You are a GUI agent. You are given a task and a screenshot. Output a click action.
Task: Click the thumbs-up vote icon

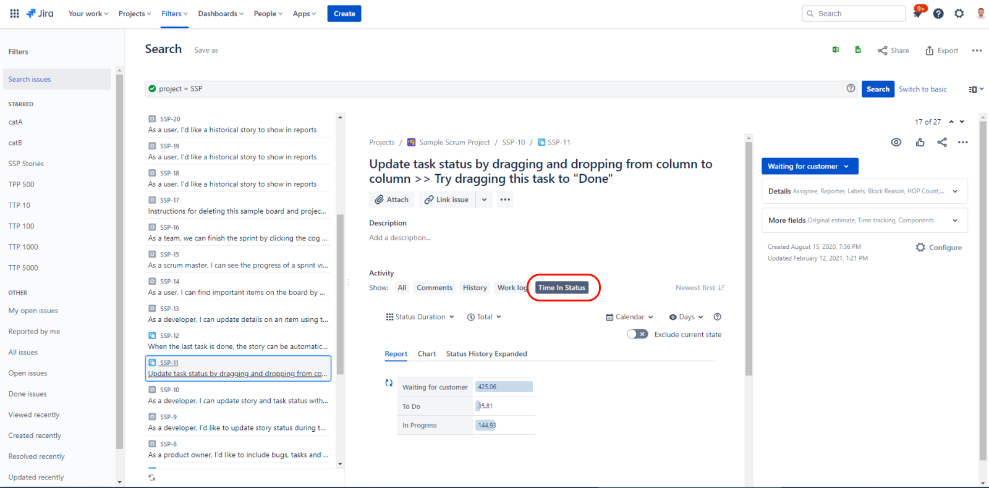click(x=920, y=142)
